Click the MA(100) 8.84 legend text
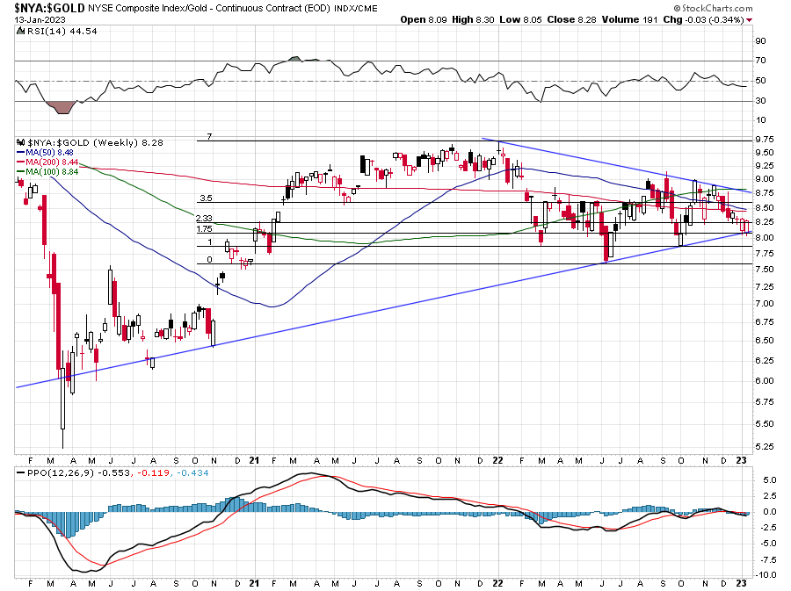 pyautogui.click(x=52, y=171)
